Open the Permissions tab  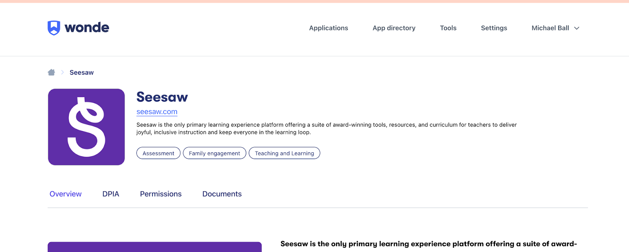pyautogui.click(x=161, y=194)
